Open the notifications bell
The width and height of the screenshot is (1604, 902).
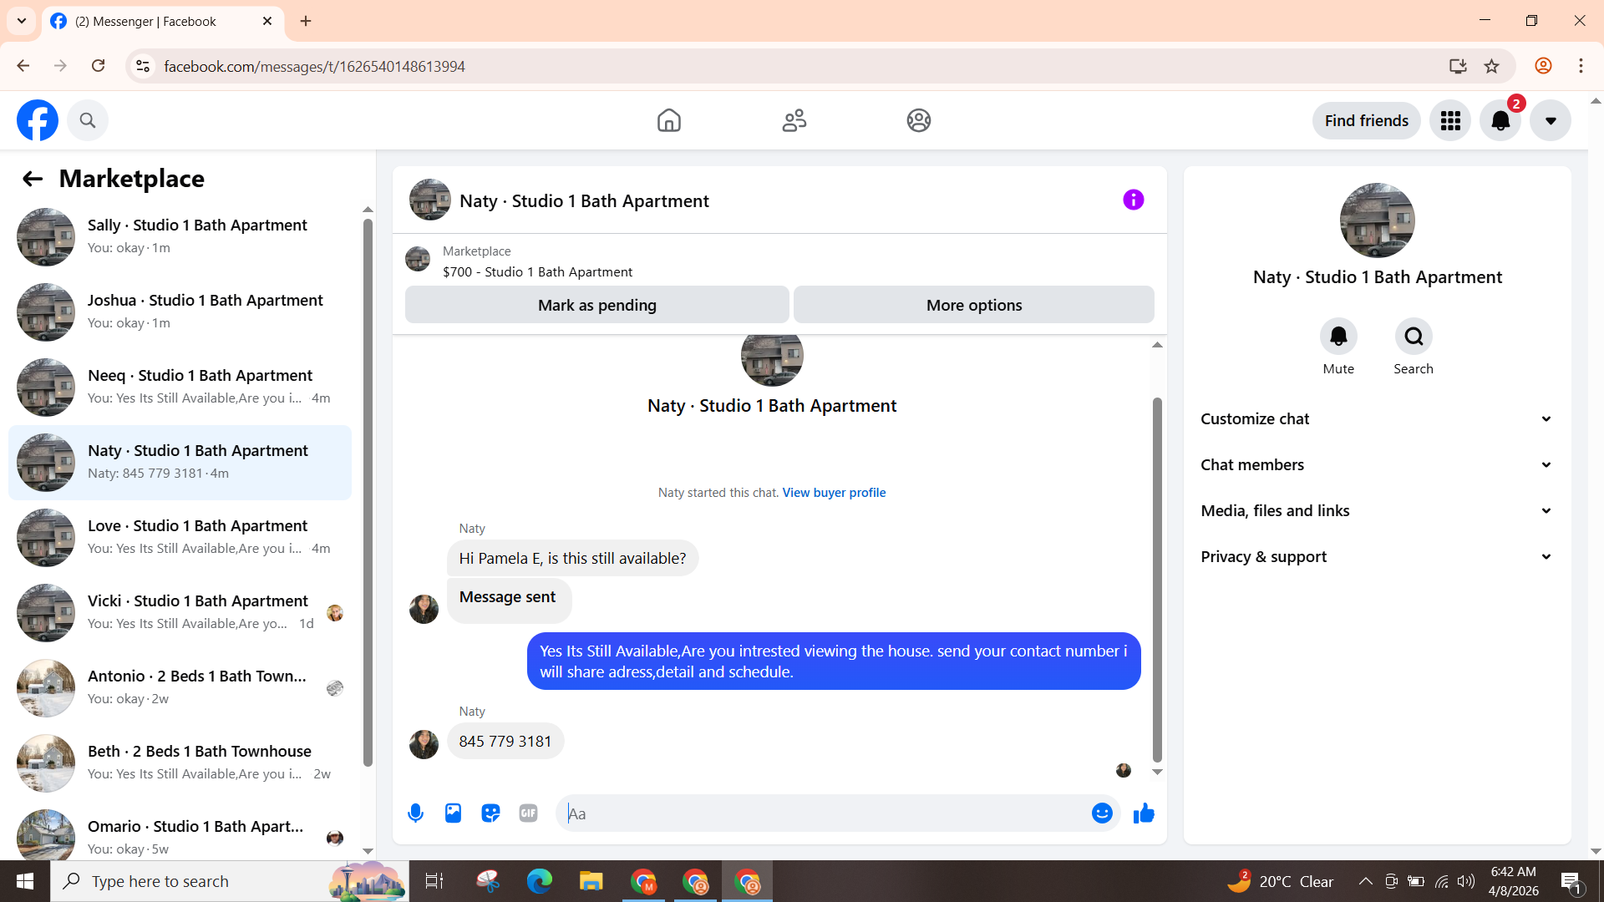1500,120
